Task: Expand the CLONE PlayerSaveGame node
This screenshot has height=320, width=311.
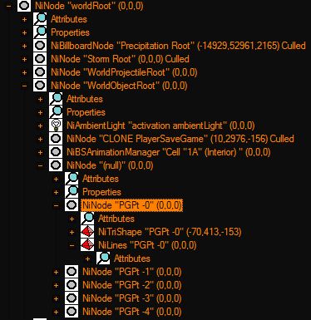Action: pos(40,139)
